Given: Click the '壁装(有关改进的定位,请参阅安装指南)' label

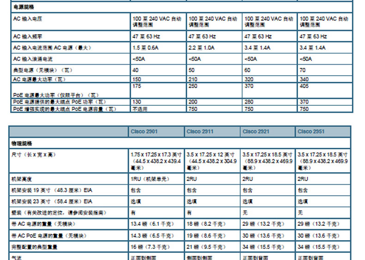Looking at the screenshot, I should 59,213.
